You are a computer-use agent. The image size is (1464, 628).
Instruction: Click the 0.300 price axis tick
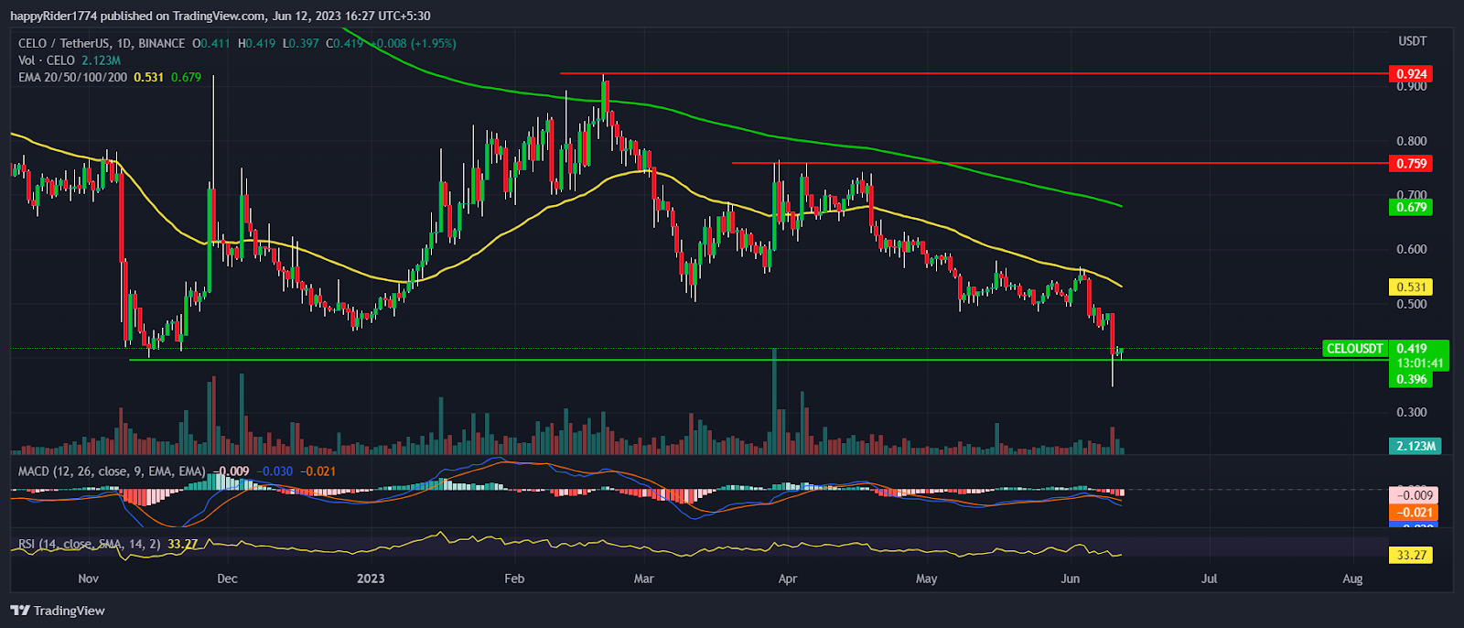point(1412,412)
